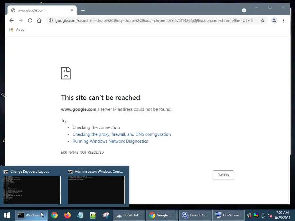Open the Change Keyboard Layout preview thumbnail
This screenshot has width=295, height=221.
coord(32,190)
